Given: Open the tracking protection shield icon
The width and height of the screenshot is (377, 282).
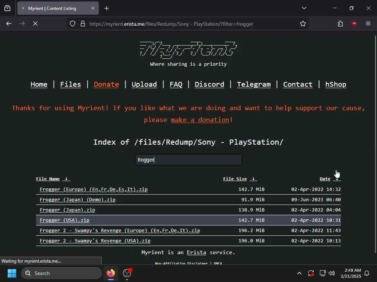Looking at the screenshot, I should pos(73,24).
